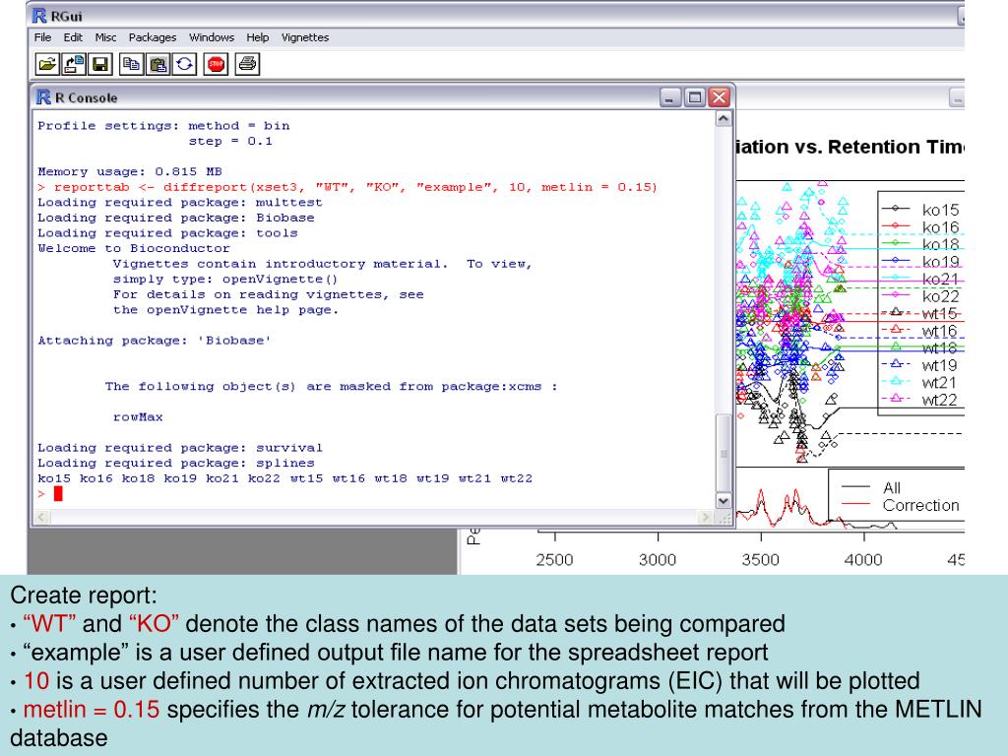Click the red STOP computation icon
Viewport: 1008px width, 756px height.
point(216,64)
